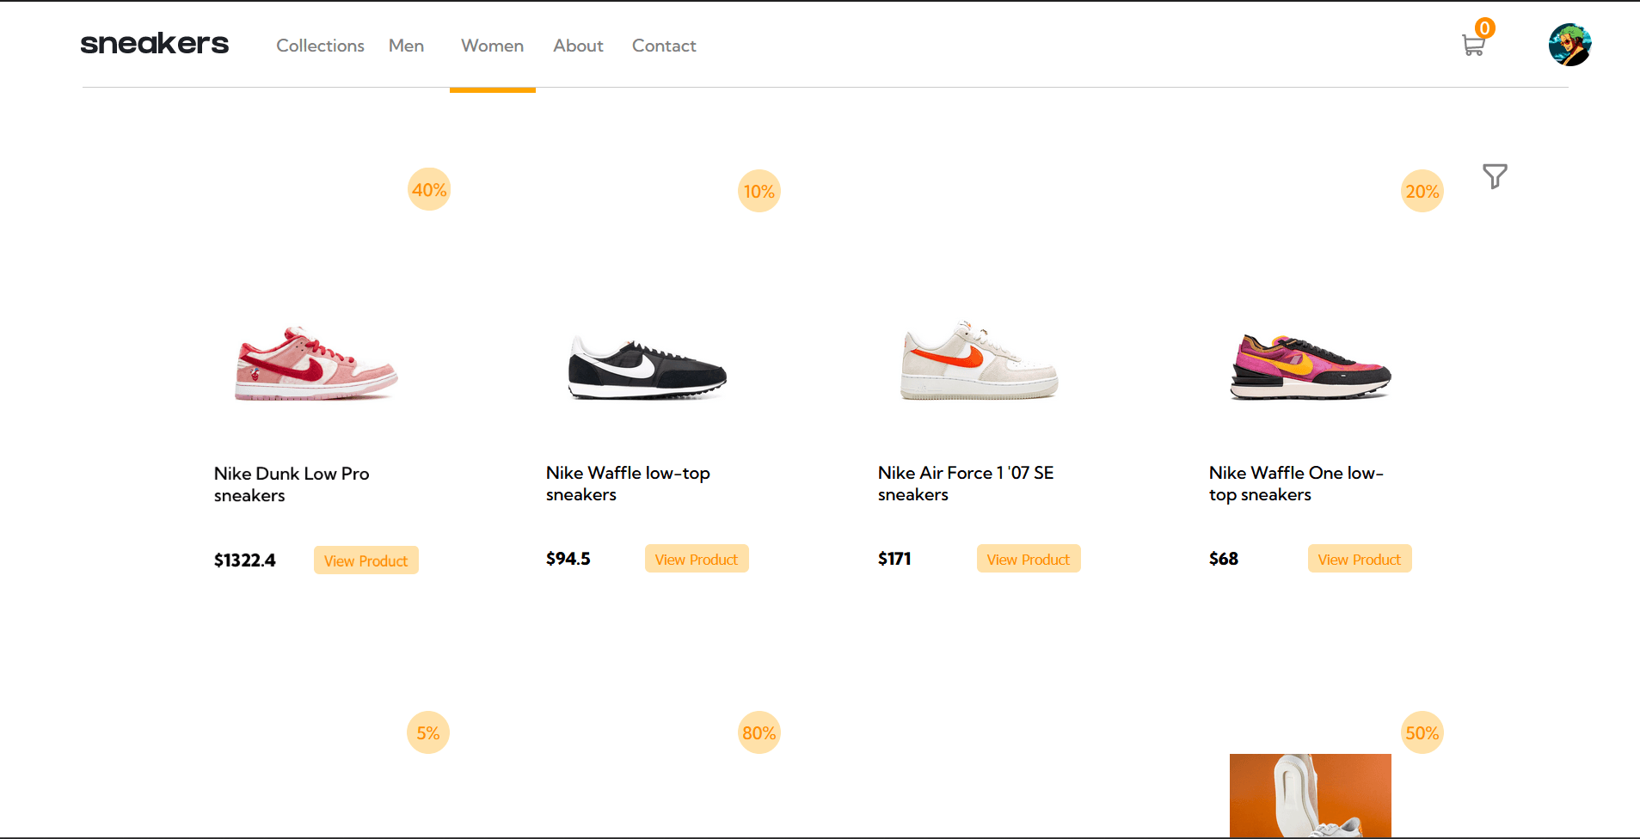The image size is (1640, 839).
Task: Click the cart item count badge
Action: (x=1485, y=28)
